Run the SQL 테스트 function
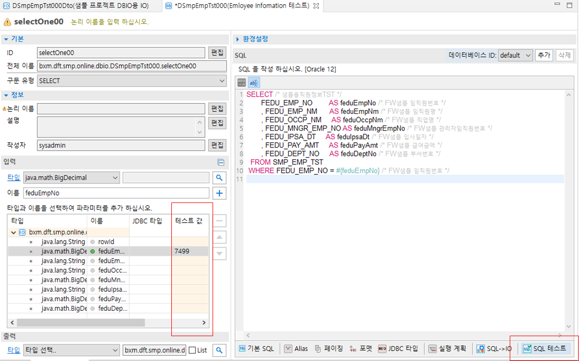Viewport: 579px width, 361px height. (x=546, y=348)
